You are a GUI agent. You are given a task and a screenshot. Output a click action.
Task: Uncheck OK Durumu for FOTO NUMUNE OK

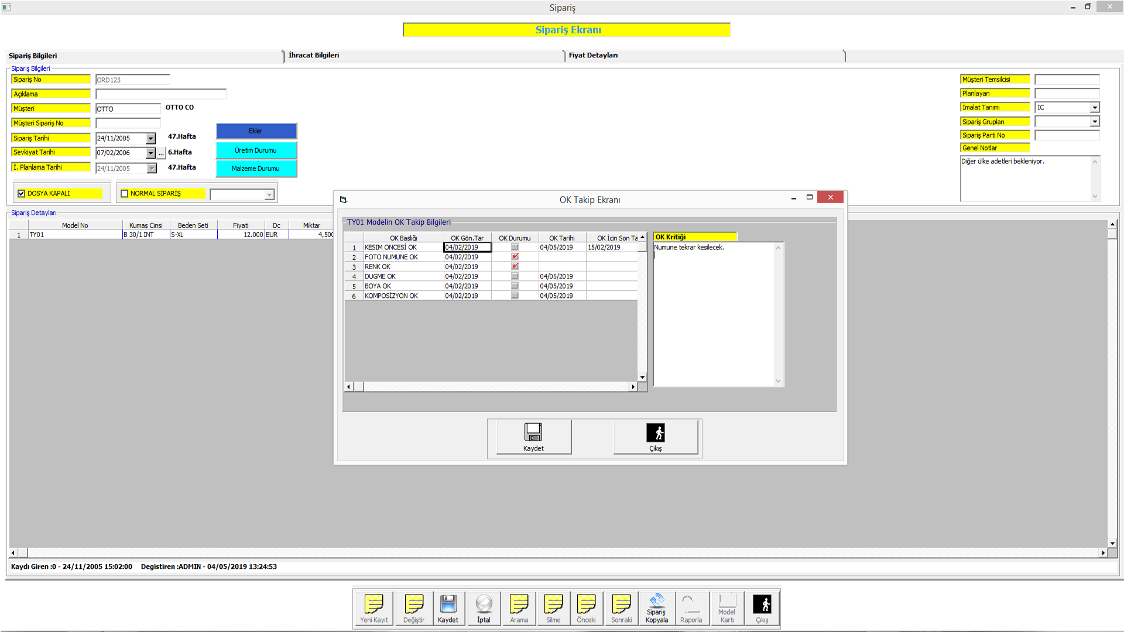(515, 257)
